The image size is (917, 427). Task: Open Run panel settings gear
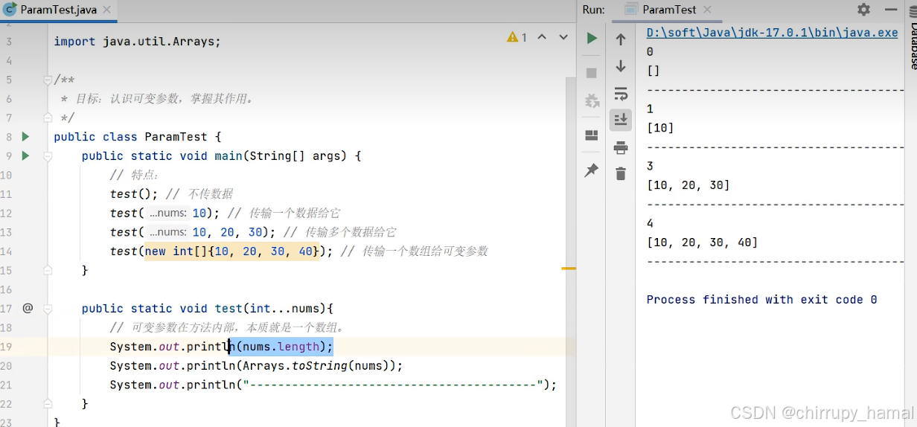click(863, 10)
